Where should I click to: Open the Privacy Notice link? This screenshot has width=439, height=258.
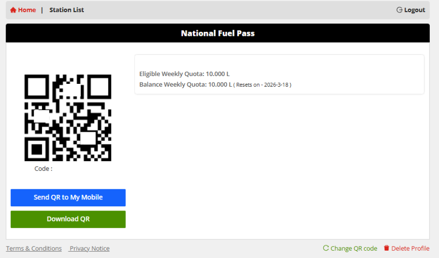tap(89, 248)
